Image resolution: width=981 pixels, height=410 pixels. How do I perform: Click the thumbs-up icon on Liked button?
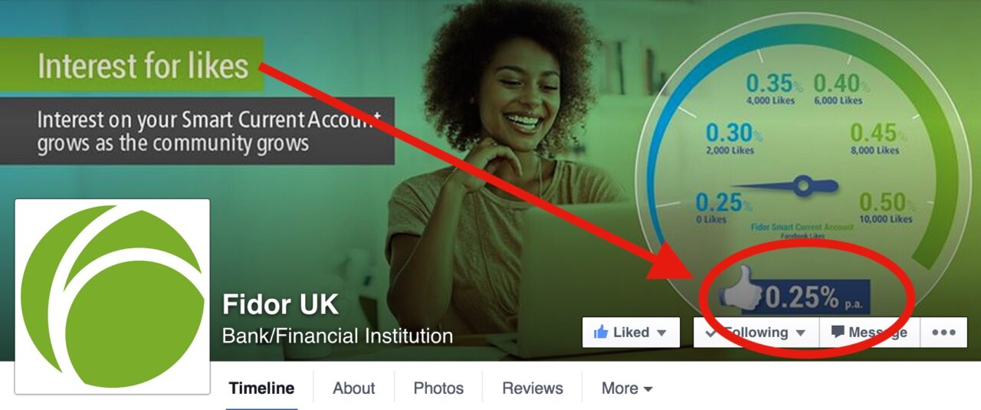click(x=601, y=333)
